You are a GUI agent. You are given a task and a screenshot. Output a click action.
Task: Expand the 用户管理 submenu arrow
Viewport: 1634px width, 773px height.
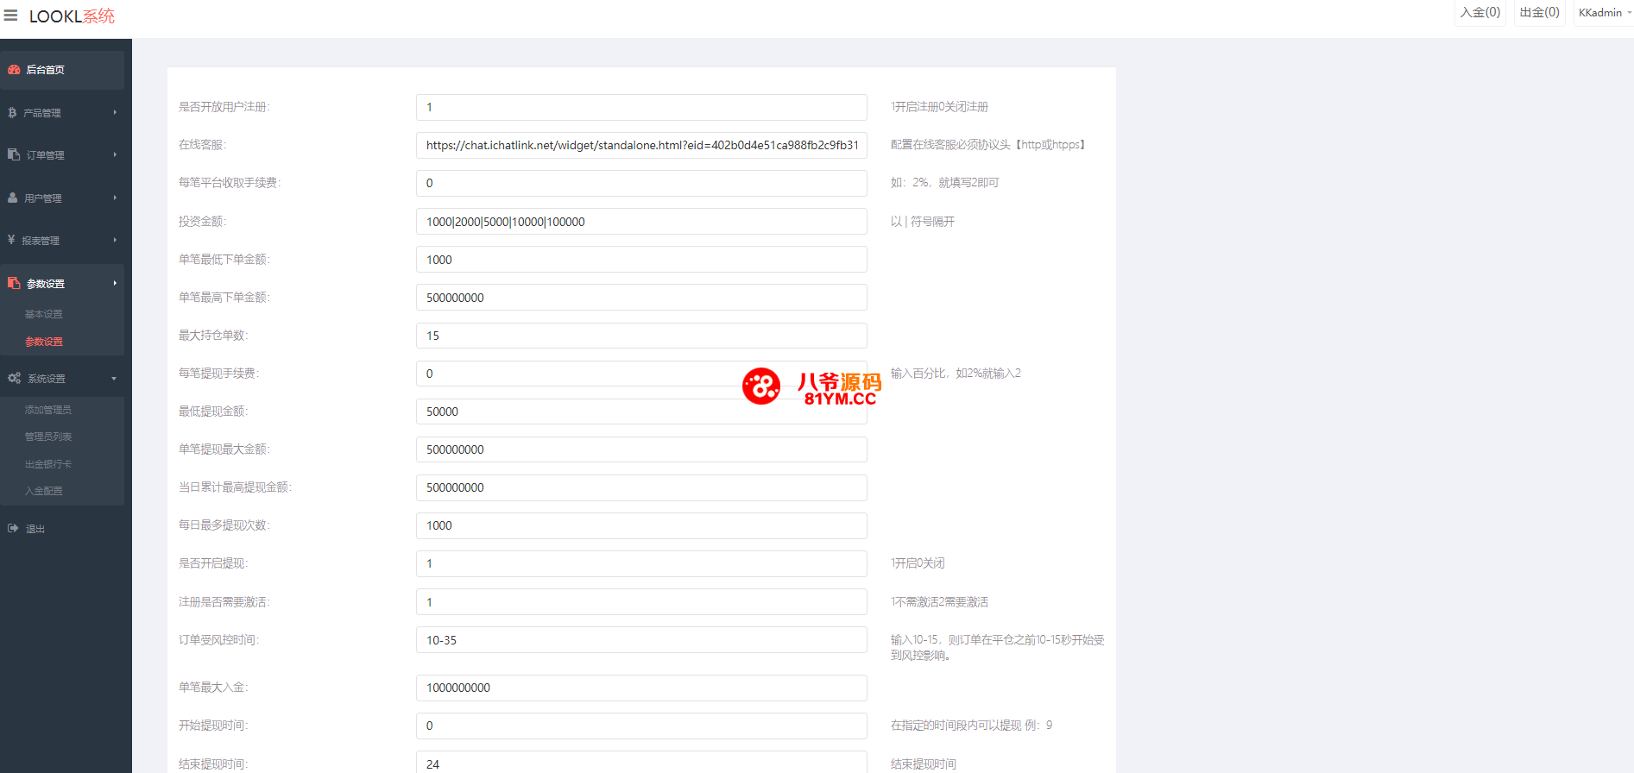point(115,198)
